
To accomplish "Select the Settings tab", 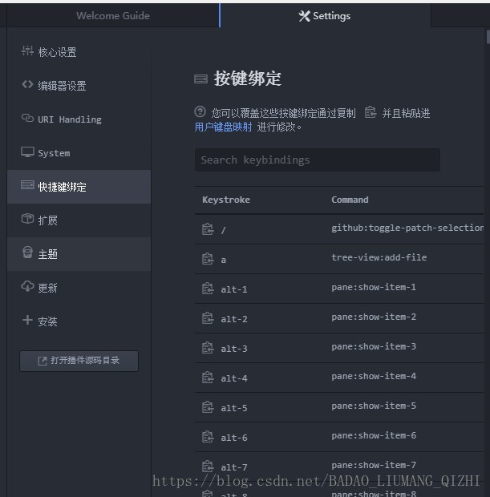I will coord(326,15).
